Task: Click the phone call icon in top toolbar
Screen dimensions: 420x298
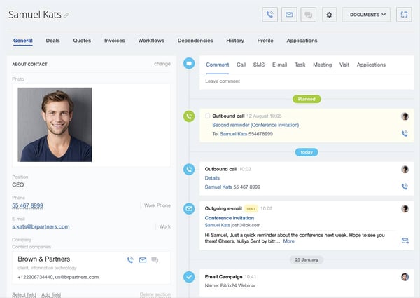Action: click(270, 14)
